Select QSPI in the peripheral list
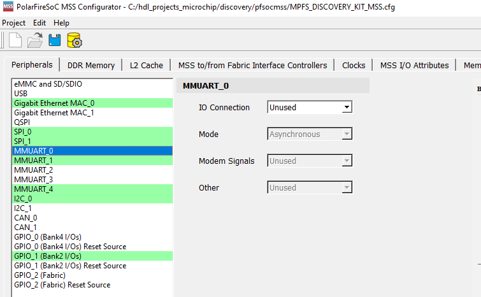Screen dimensions: 481x297 (x=22, y=122)
